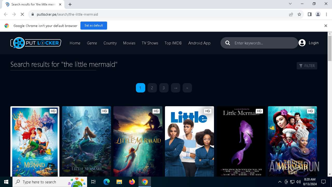
Task: Click the Chrome taskbar icon
Action: (145, 182)
